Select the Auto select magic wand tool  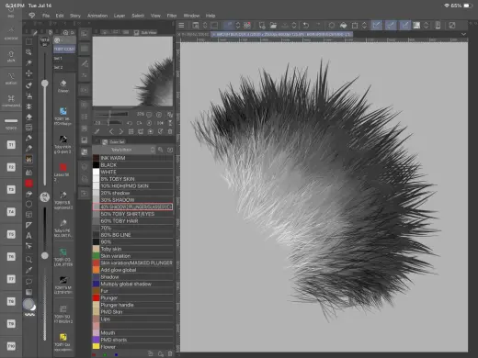click(28, 62)
